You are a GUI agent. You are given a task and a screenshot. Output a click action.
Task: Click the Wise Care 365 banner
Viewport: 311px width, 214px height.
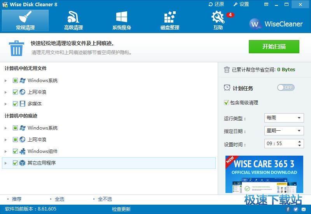(264, 174)
